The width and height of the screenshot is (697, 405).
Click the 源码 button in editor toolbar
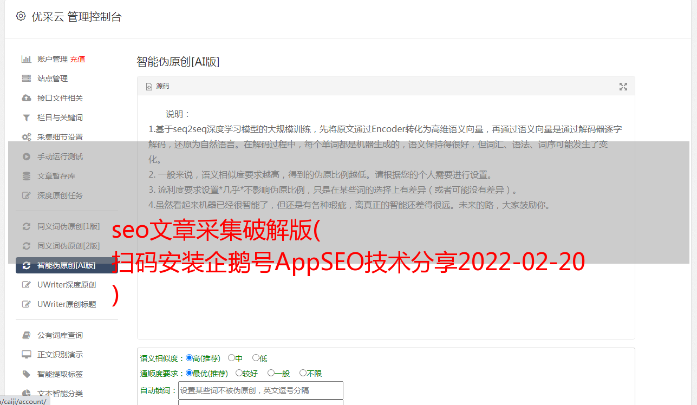(x=158, y=86)
